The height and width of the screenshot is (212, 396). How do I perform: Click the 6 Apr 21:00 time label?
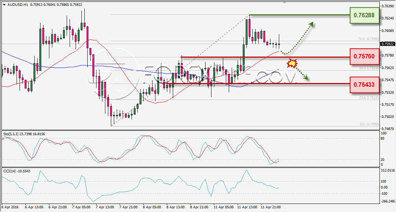(57, 207)
